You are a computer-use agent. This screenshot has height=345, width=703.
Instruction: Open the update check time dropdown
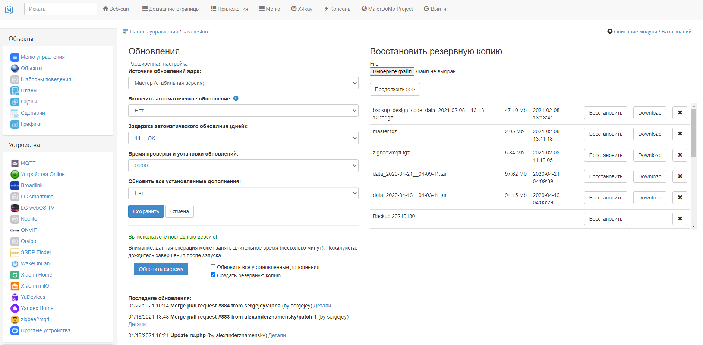coord(243,166)
